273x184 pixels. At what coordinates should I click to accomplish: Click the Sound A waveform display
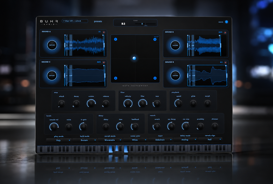tap(84, 45)
